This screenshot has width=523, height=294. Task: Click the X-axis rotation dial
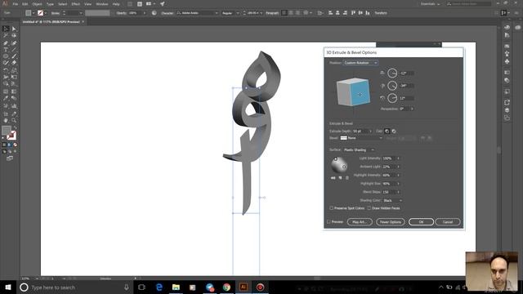point(392,73)
